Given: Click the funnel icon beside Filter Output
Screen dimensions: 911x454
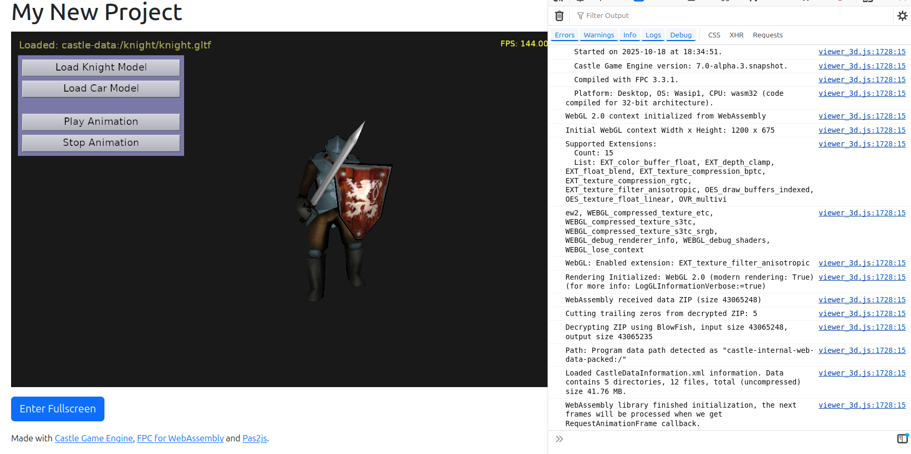Looking at the screenshot, I should coord(580,16).
